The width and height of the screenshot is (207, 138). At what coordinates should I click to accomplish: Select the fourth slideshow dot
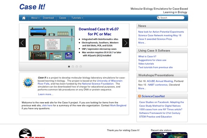coord(81,67)
